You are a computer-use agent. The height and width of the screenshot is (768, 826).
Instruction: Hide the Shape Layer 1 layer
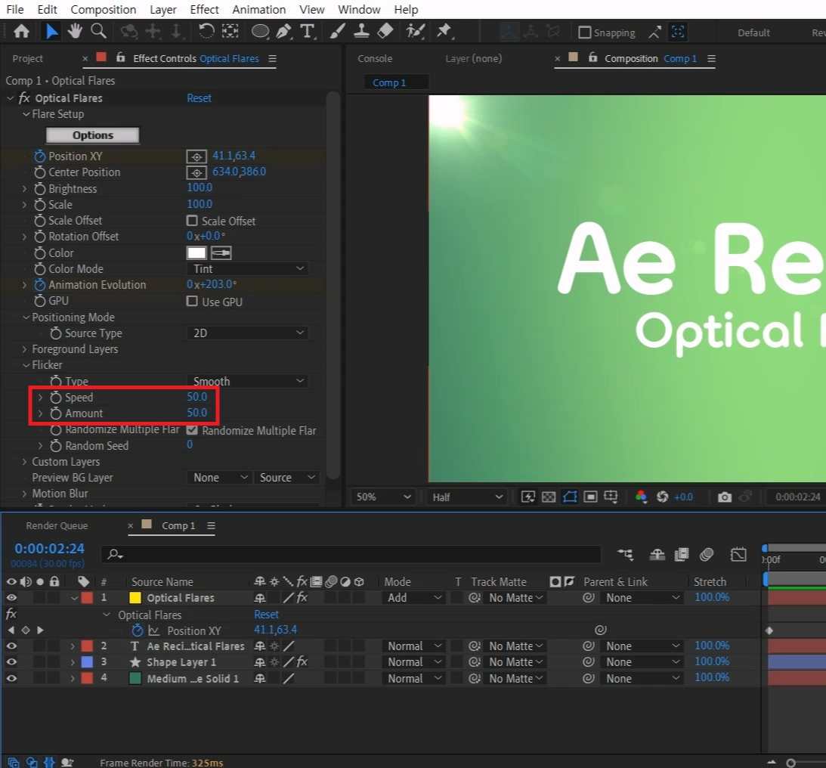[x=11, y=662]
